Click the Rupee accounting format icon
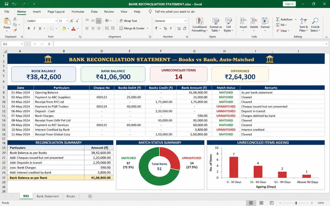The image size is (330, 206). (156, 28)
